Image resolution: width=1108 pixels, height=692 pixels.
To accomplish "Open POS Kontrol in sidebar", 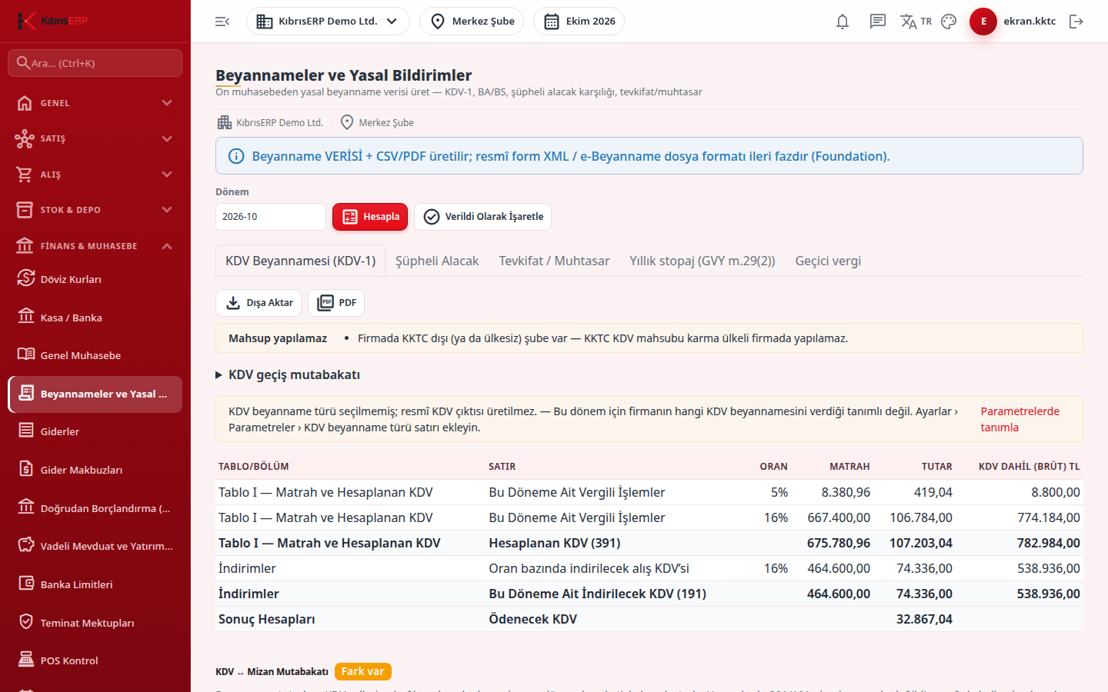I will click(95, 660).
